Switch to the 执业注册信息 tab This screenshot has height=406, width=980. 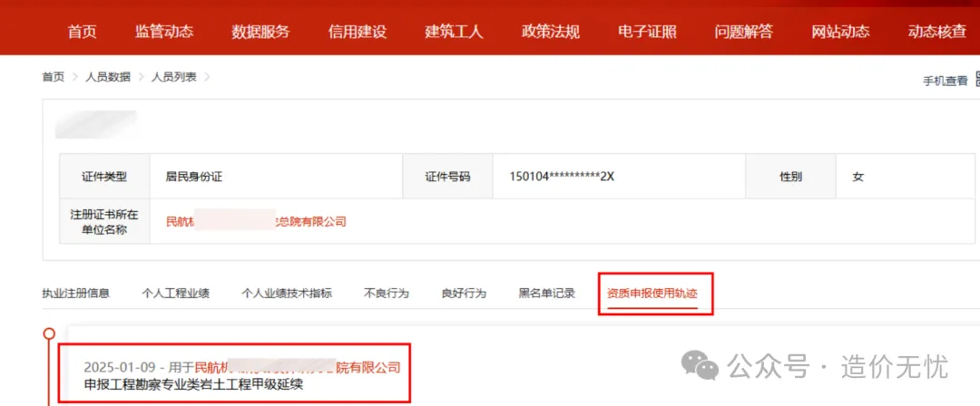pyautogui.click(x=75, y=293)
